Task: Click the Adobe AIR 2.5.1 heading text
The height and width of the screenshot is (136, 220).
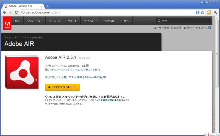Action: (x=61, y=57)
